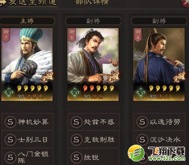This screenshot has height=165, width=189.
Task: Select the middle 副将 slot header
Action: (x=93, y=21)
